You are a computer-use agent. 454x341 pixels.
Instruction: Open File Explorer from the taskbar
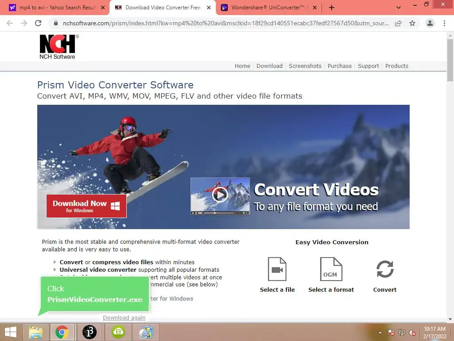[x=36, y=332]
